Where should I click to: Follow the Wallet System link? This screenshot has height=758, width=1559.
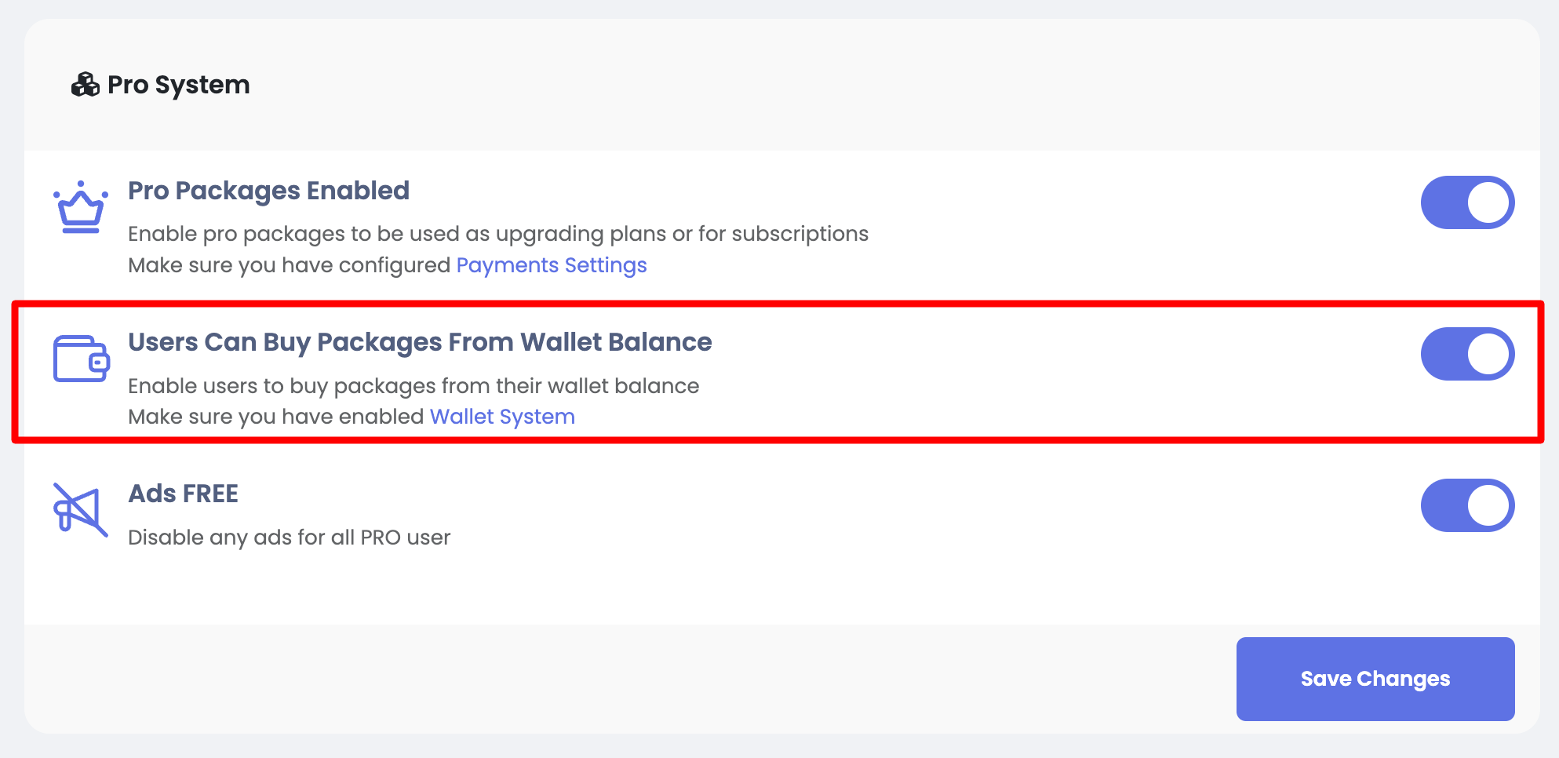click(502, 417)
